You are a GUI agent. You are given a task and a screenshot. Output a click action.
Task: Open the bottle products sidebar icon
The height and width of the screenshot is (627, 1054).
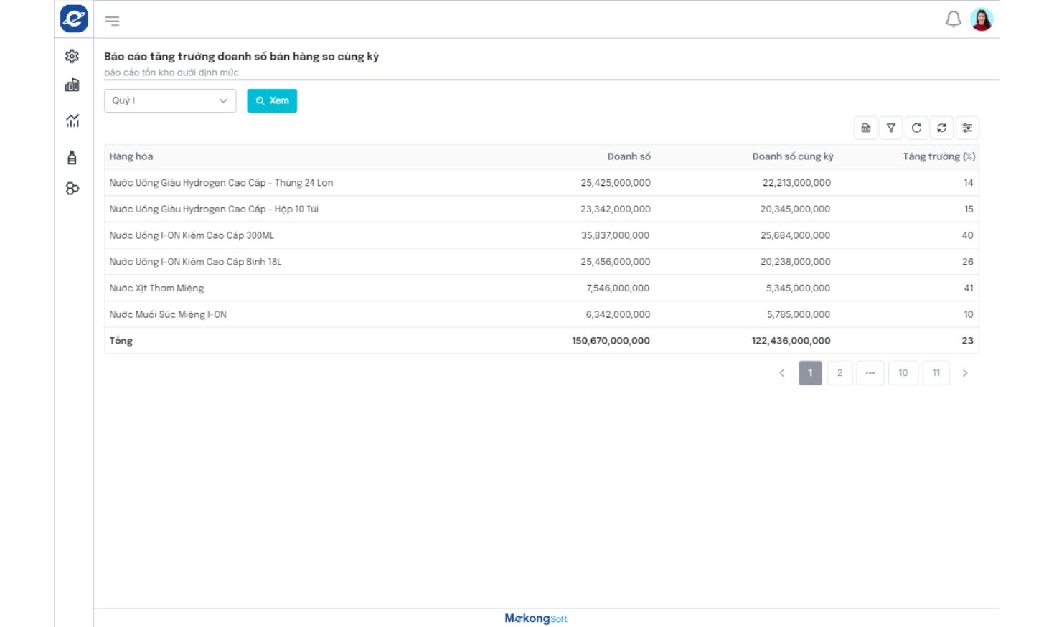click(72, 158)
